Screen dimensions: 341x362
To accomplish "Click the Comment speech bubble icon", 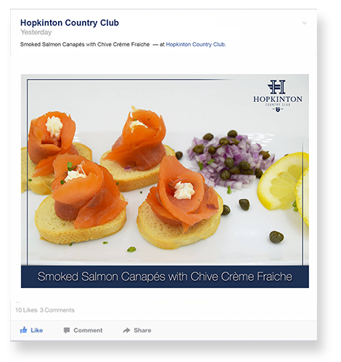I will (67, 330).
